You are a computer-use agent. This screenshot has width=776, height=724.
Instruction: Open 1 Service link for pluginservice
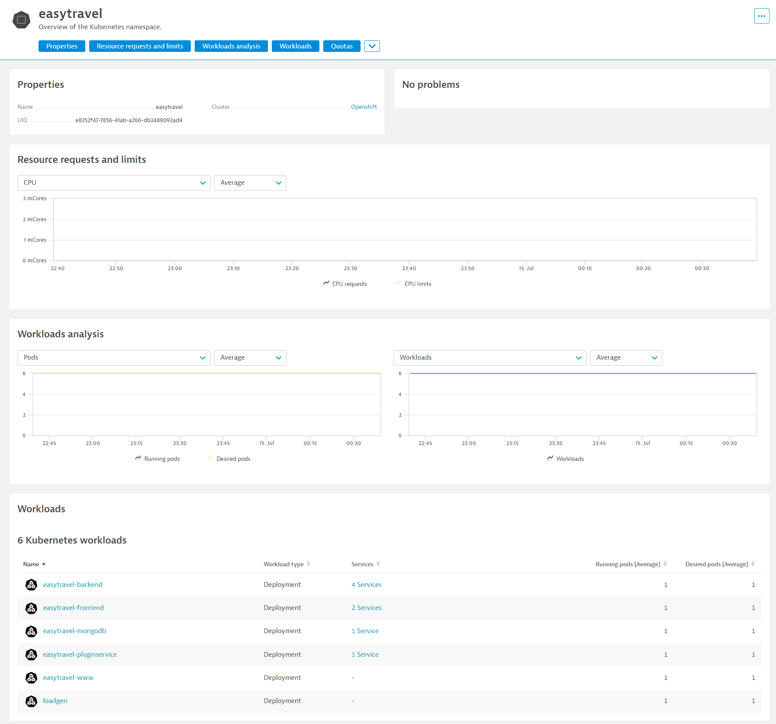(365, 655)
